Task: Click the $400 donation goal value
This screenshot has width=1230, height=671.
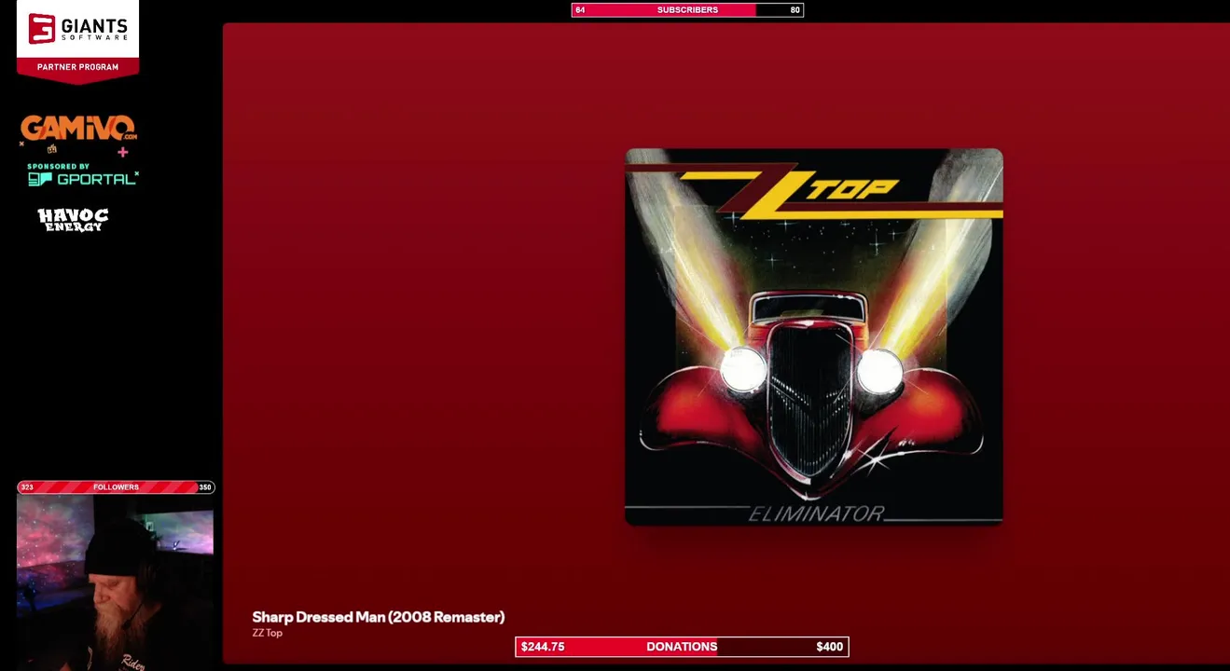Action: coord(829,647)
